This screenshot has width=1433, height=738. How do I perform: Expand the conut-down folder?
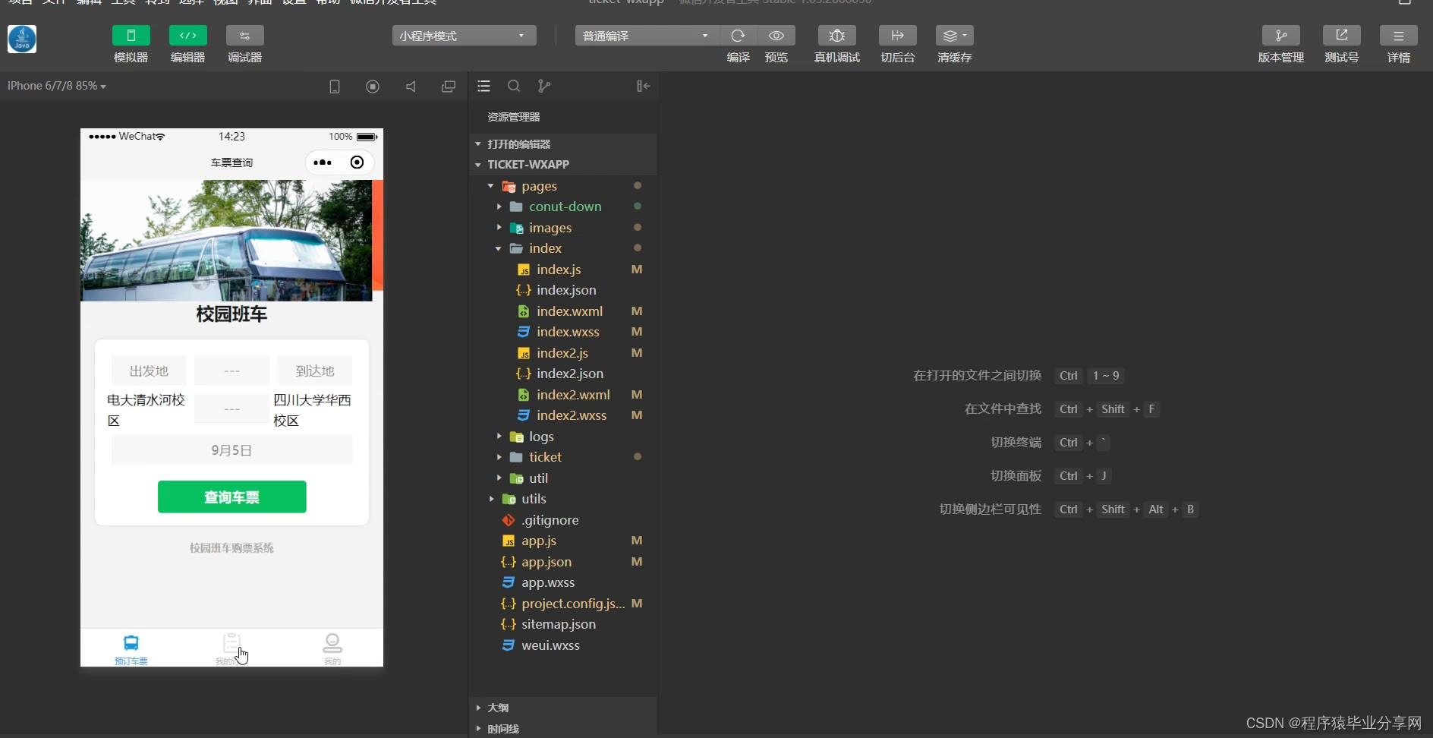click(563, 207)
